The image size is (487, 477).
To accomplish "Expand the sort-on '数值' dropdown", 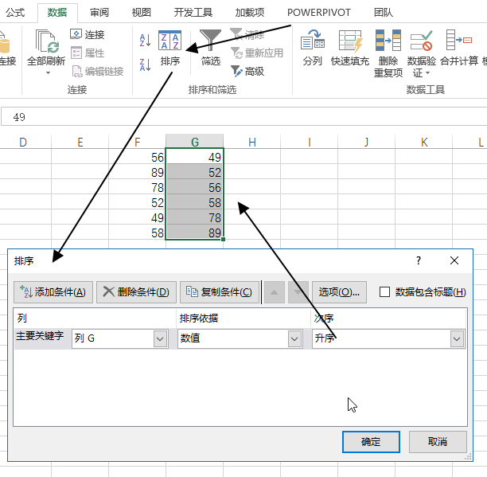I will pyautogui.click(x=293, y=338).
